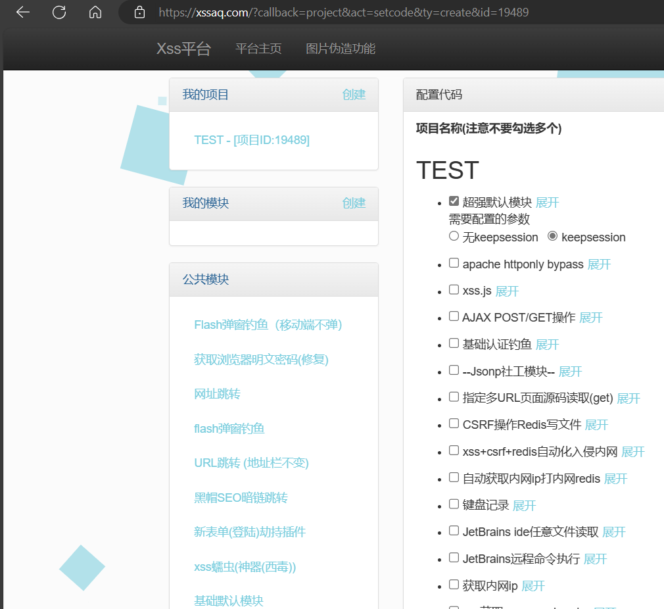Check JetBrains ide任意文件读取 checkbox
Viewport: 664px width, 609px height.
[454, 531]
